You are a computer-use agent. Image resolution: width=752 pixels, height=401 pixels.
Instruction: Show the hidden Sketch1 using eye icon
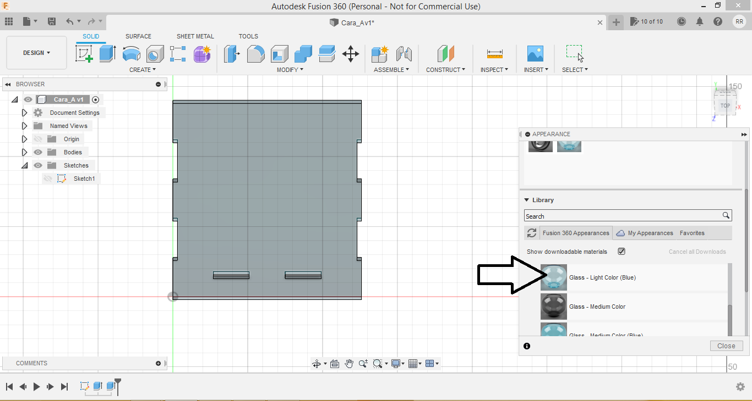[48, 179]
